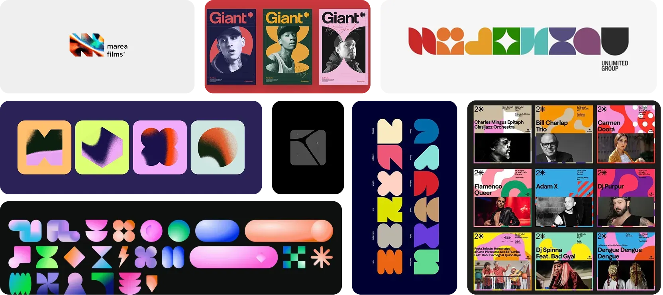This screenshot has width=663, height=295.
Task: Pick the purple shape on the navy card
Action: 426,236
